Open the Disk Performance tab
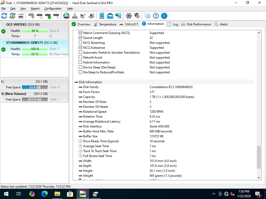266x199 pixels. [x=196, y=24]
